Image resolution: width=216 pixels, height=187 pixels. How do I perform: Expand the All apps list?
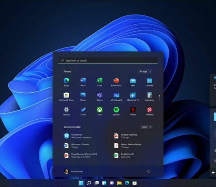(x=145, y=72)
